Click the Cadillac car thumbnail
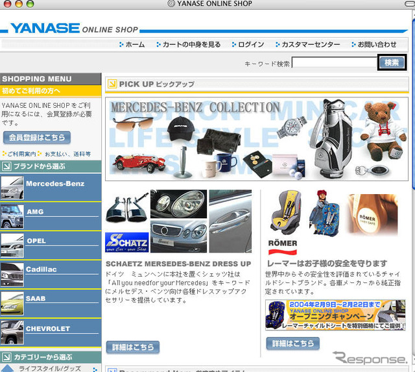Screen dimensions: 415x372 tap(12, 275)
